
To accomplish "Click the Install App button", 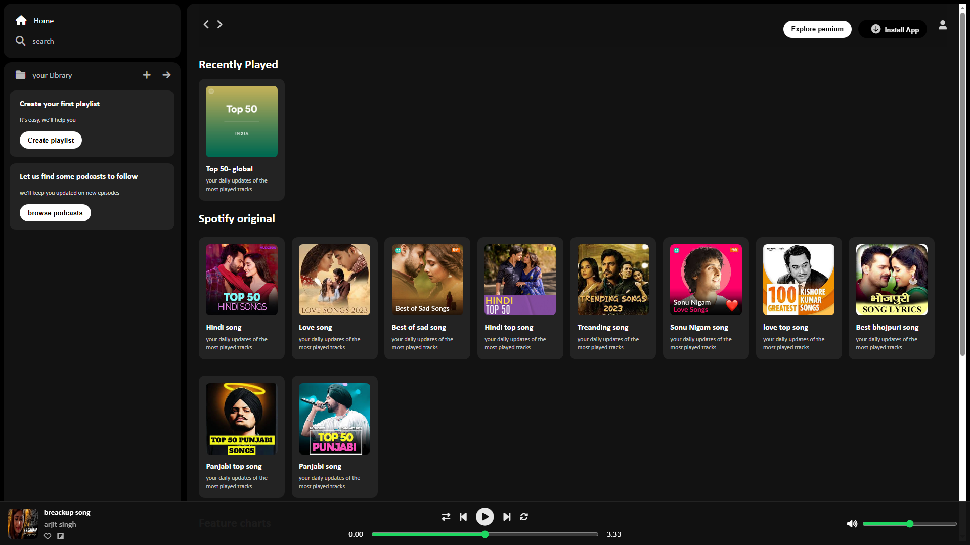I will pyautogui.click(x=893, y=29).
